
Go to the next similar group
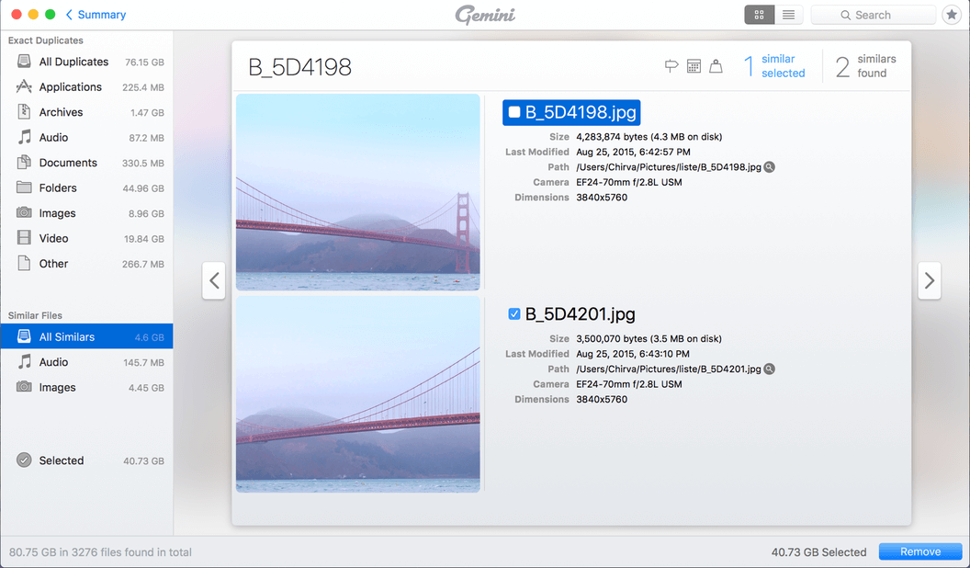pos(929,280)
